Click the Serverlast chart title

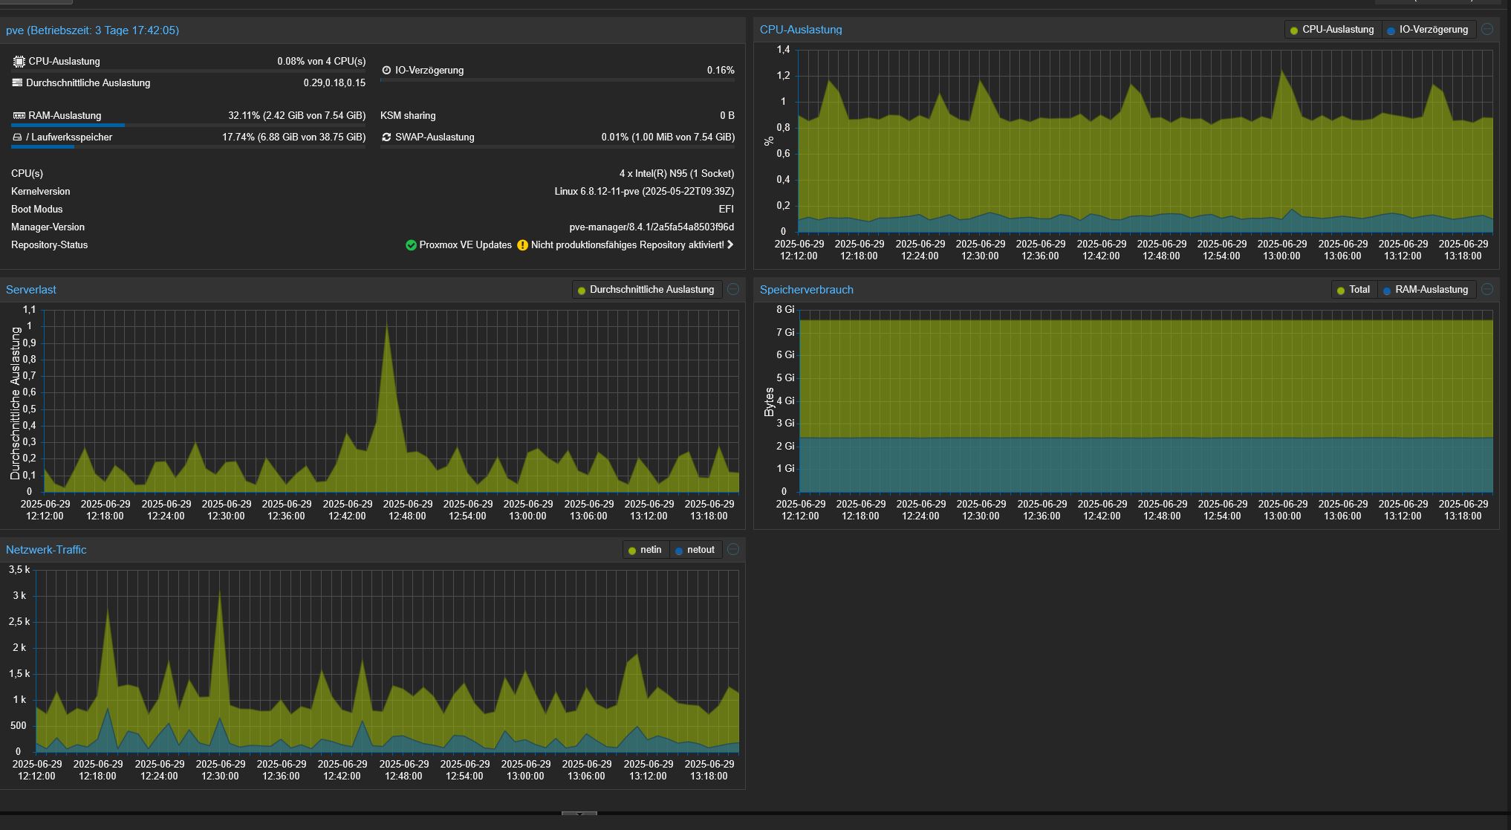(31, 290)
